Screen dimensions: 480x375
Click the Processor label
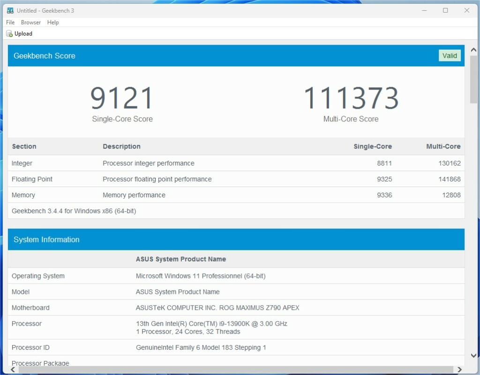click(26, 323)
